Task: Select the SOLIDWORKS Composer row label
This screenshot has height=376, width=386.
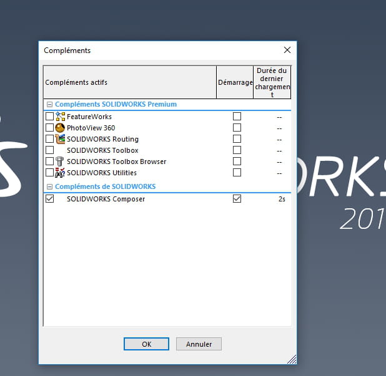Action: (x=106, y=199)
